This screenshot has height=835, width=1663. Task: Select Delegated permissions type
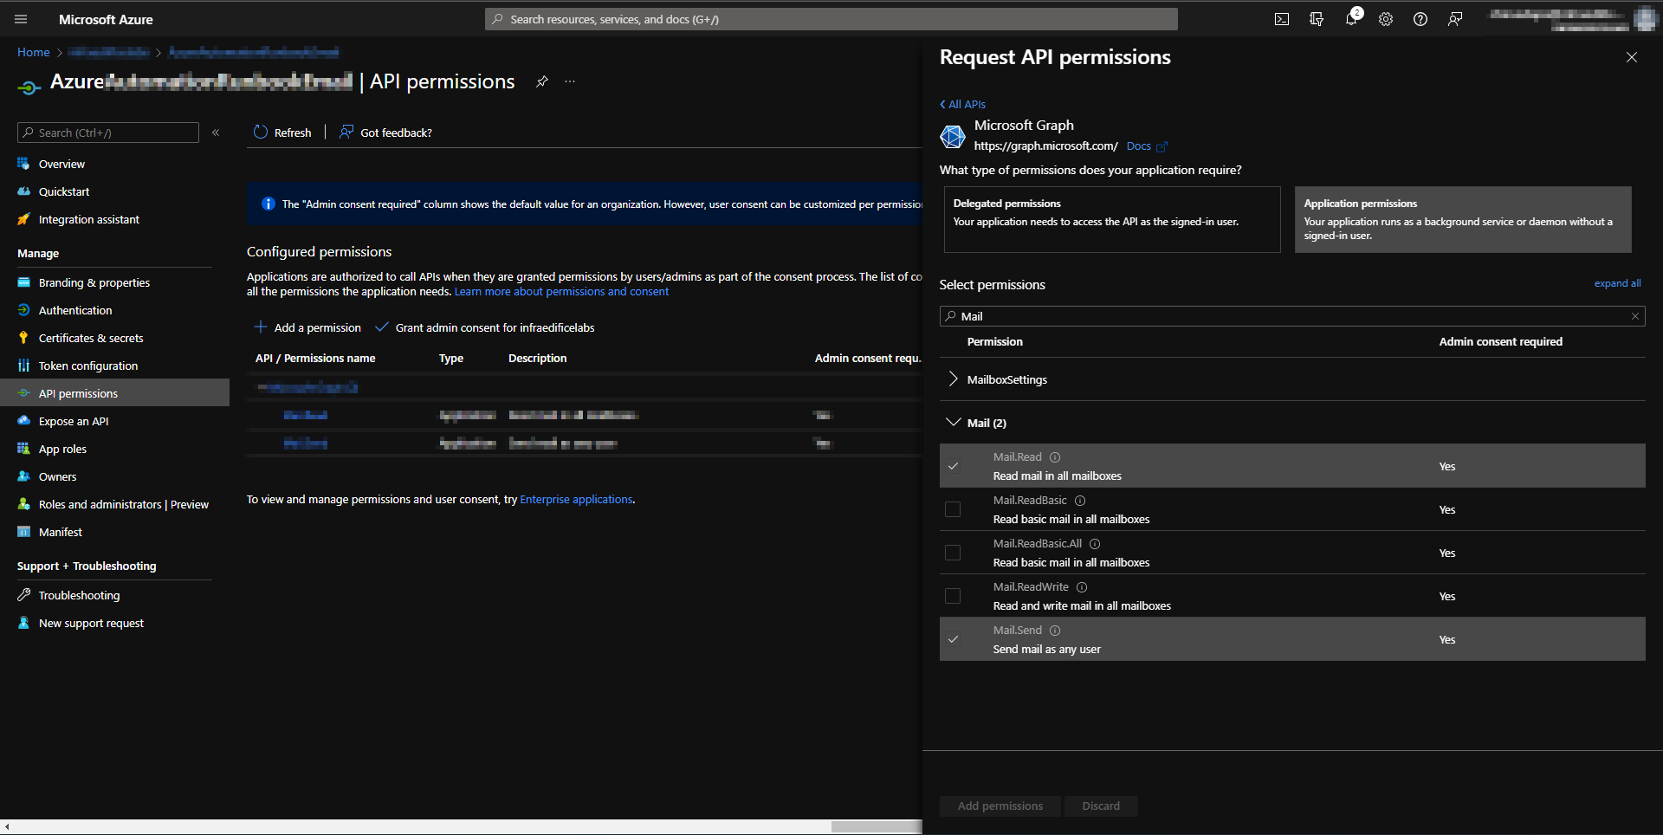pyautogui.click(x=1112, y=219)
